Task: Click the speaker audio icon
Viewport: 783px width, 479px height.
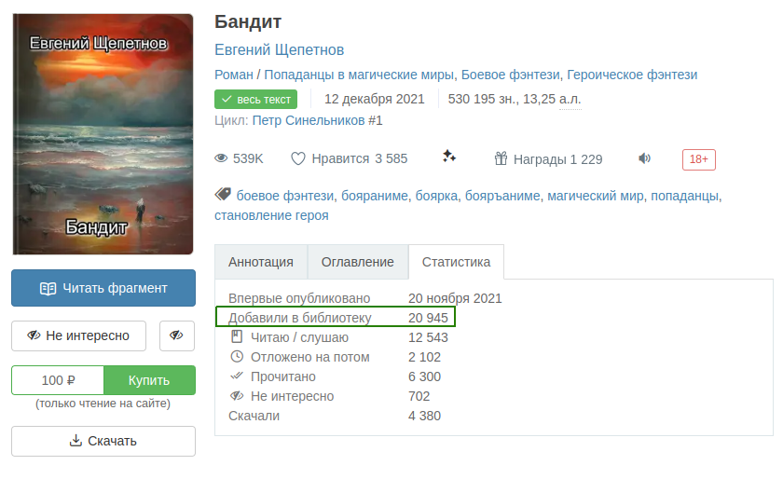Action: (x=644, y=158)
